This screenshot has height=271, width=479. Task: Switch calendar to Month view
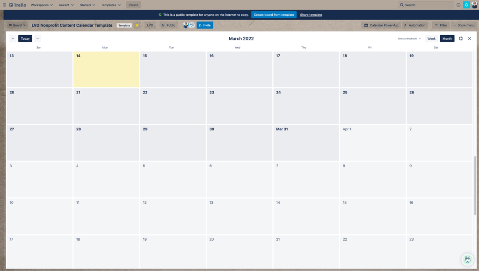click(447, 38)
